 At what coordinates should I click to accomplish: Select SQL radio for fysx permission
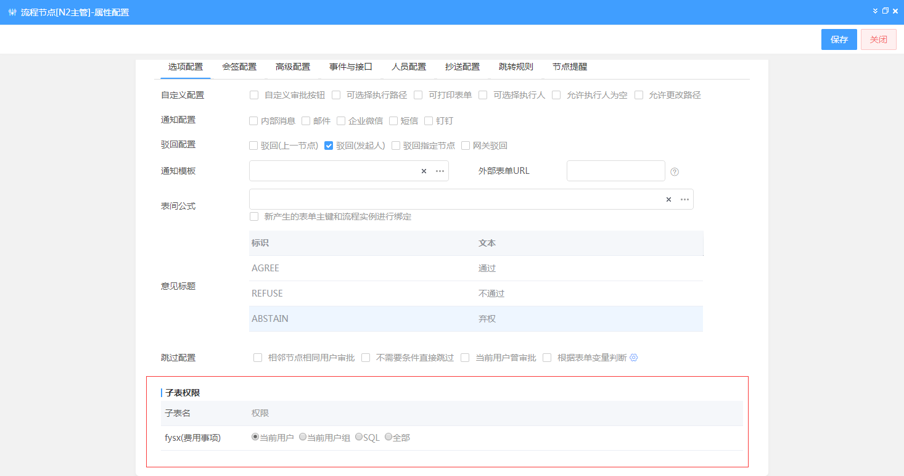pyautogui.click(x=359, y=437)
